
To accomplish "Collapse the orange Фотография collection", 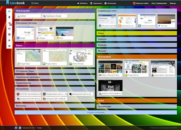I will 137,57.
